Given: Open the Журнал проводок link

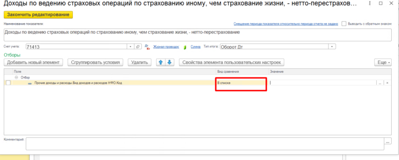Looking at the screenshot, I should 166,47.
